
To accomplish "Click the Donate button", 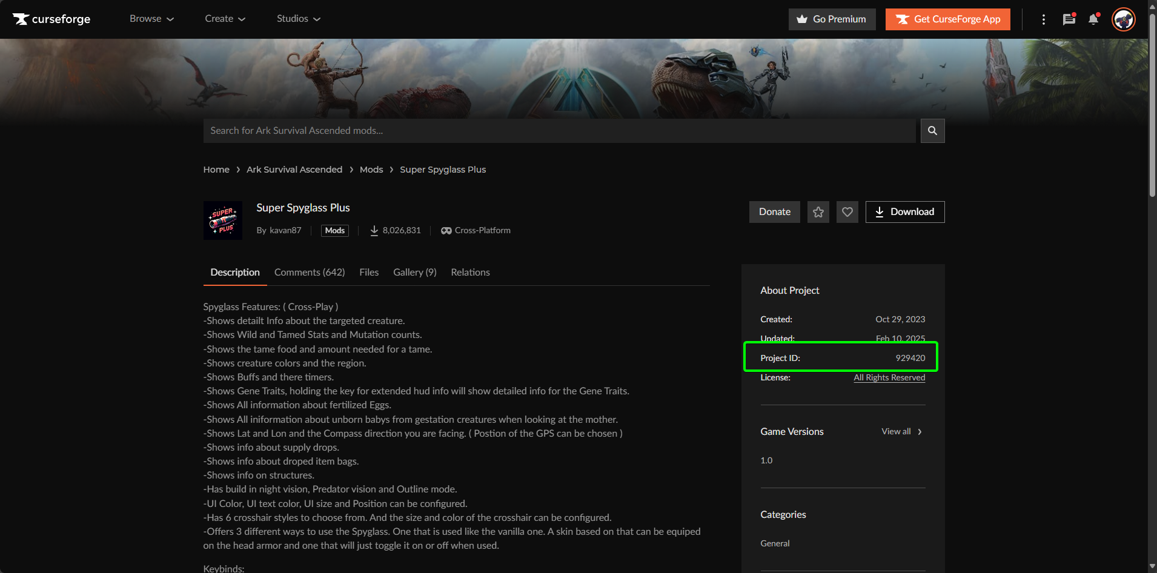I will [775, 212].
